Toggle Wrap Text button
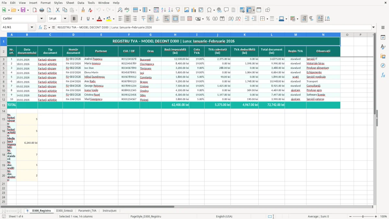 167,19
